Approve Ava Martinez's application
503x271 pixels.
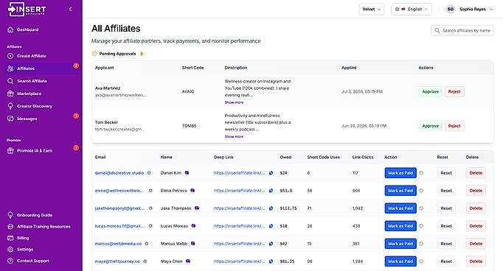[430, 91]
